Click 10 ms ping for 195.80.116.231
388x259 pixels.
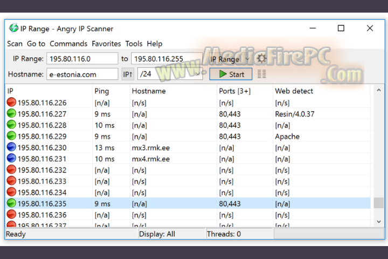click(x=105, y=159)
